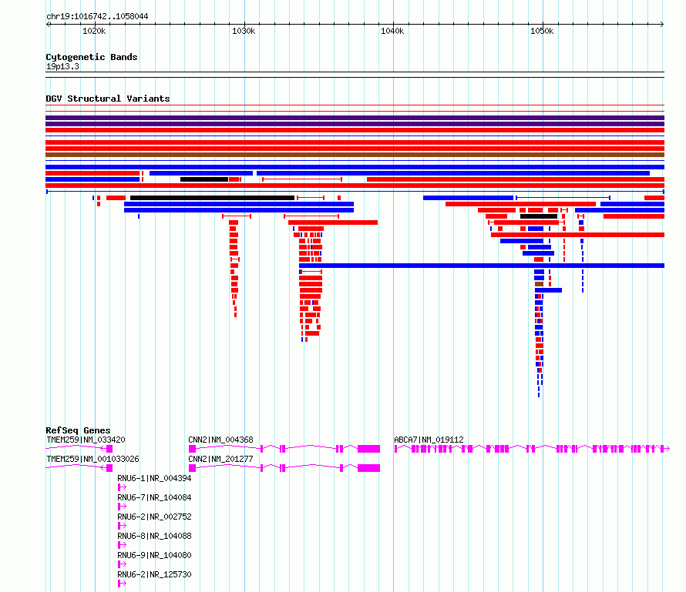Click the RNU6-1 gene arrow glyph
Image resolution: width=686 pixels, height=592 pixels.
coord(122,487)
